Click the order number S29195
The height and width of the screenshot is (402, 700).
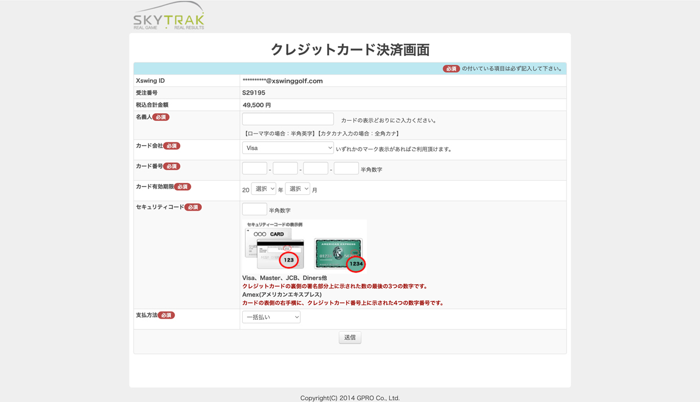tap(254, 93)
